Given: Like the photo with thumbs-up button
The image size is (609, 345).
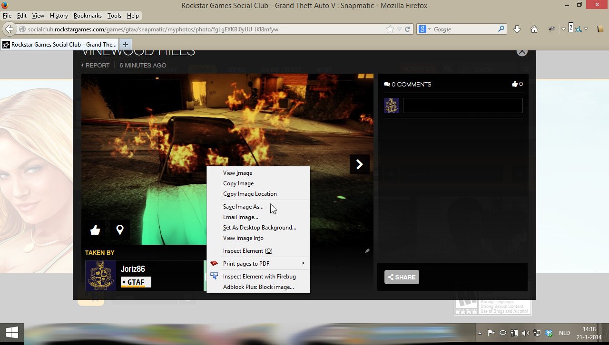Looking at the screenshot, I should click(x=95, y=230).
